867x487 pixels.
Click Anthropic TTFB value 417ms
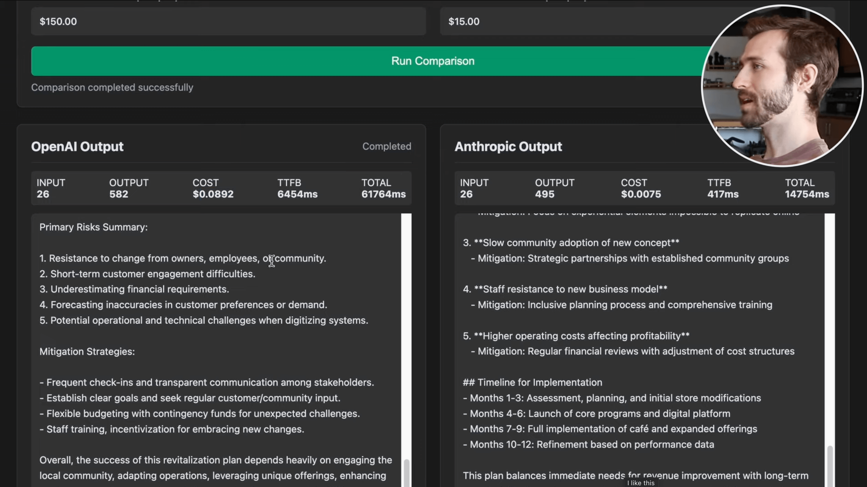(723, 194)
